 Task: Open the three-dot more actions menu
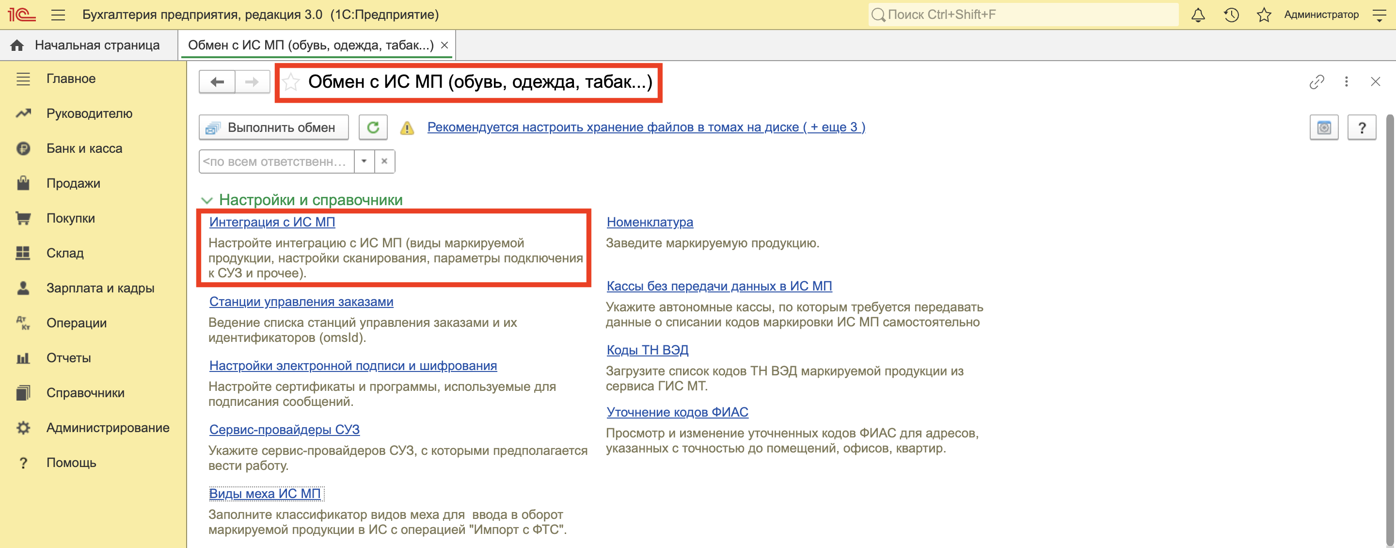pyautogui.click(x=1346, y=82)
